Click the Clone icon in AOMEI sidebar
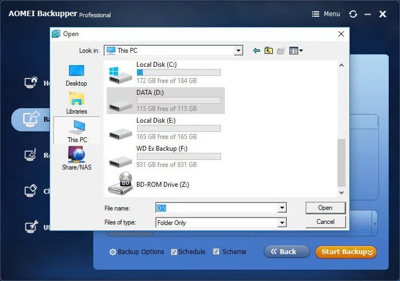 coord(31,191)
